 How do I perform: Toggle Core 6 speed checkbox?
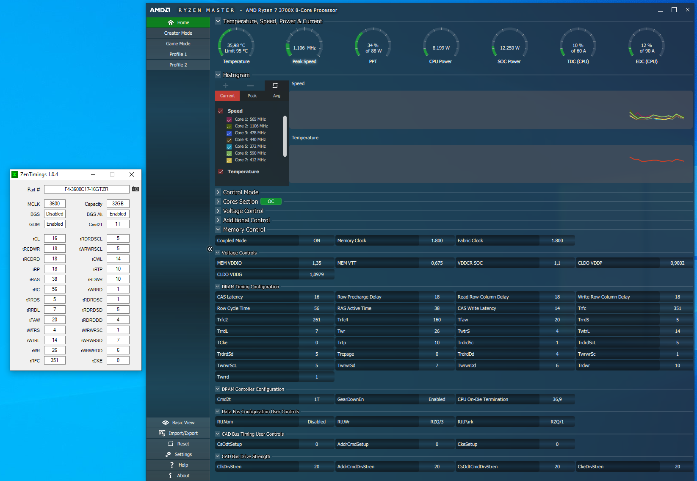[x=229, y=154]
